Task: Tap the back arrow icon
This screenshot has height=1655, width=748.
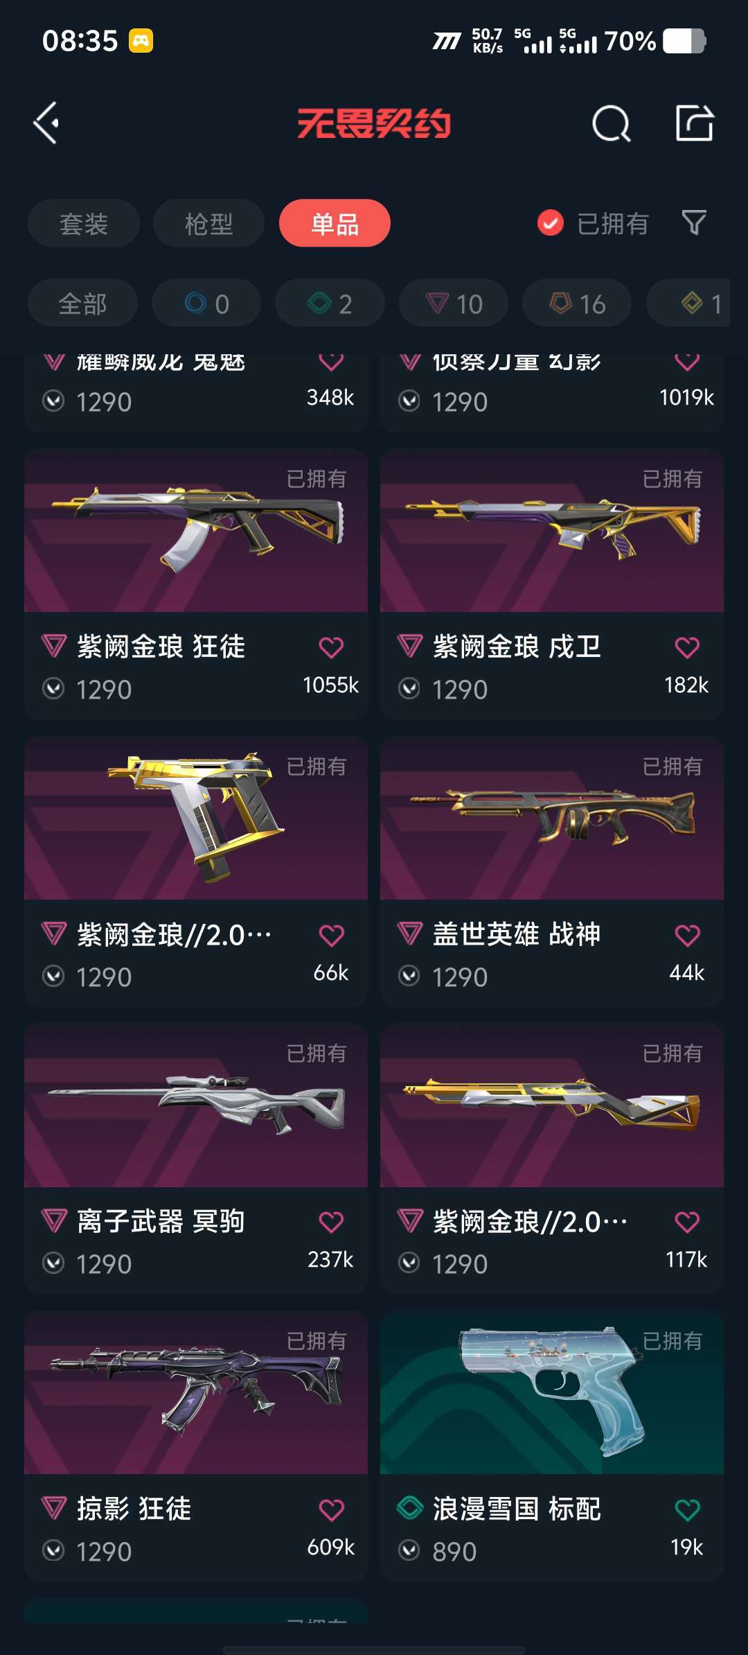Action: (x=46, y=123)
